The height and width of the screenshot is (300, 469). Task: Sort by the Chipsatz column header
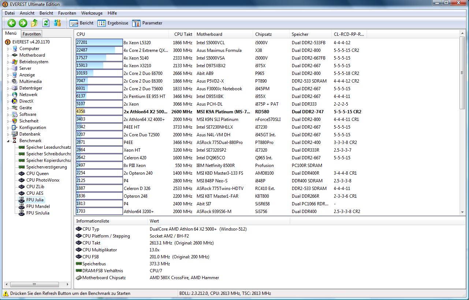(271, 34)
